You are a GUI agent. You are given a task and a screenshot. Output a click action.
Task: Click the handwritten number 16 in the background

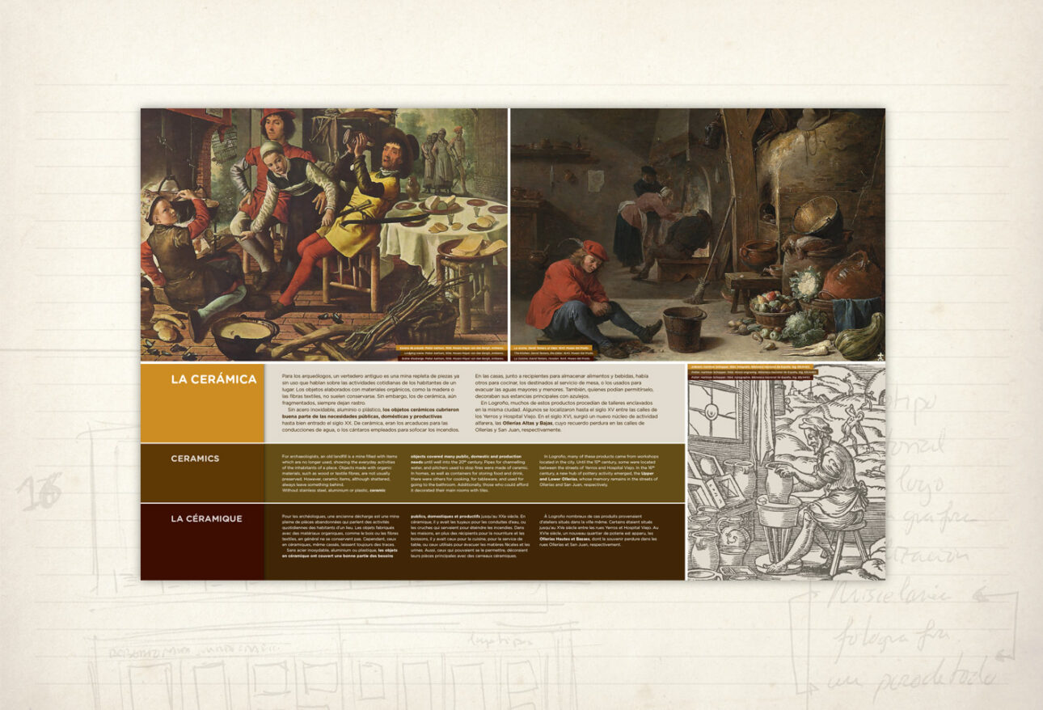click(39, 493)
